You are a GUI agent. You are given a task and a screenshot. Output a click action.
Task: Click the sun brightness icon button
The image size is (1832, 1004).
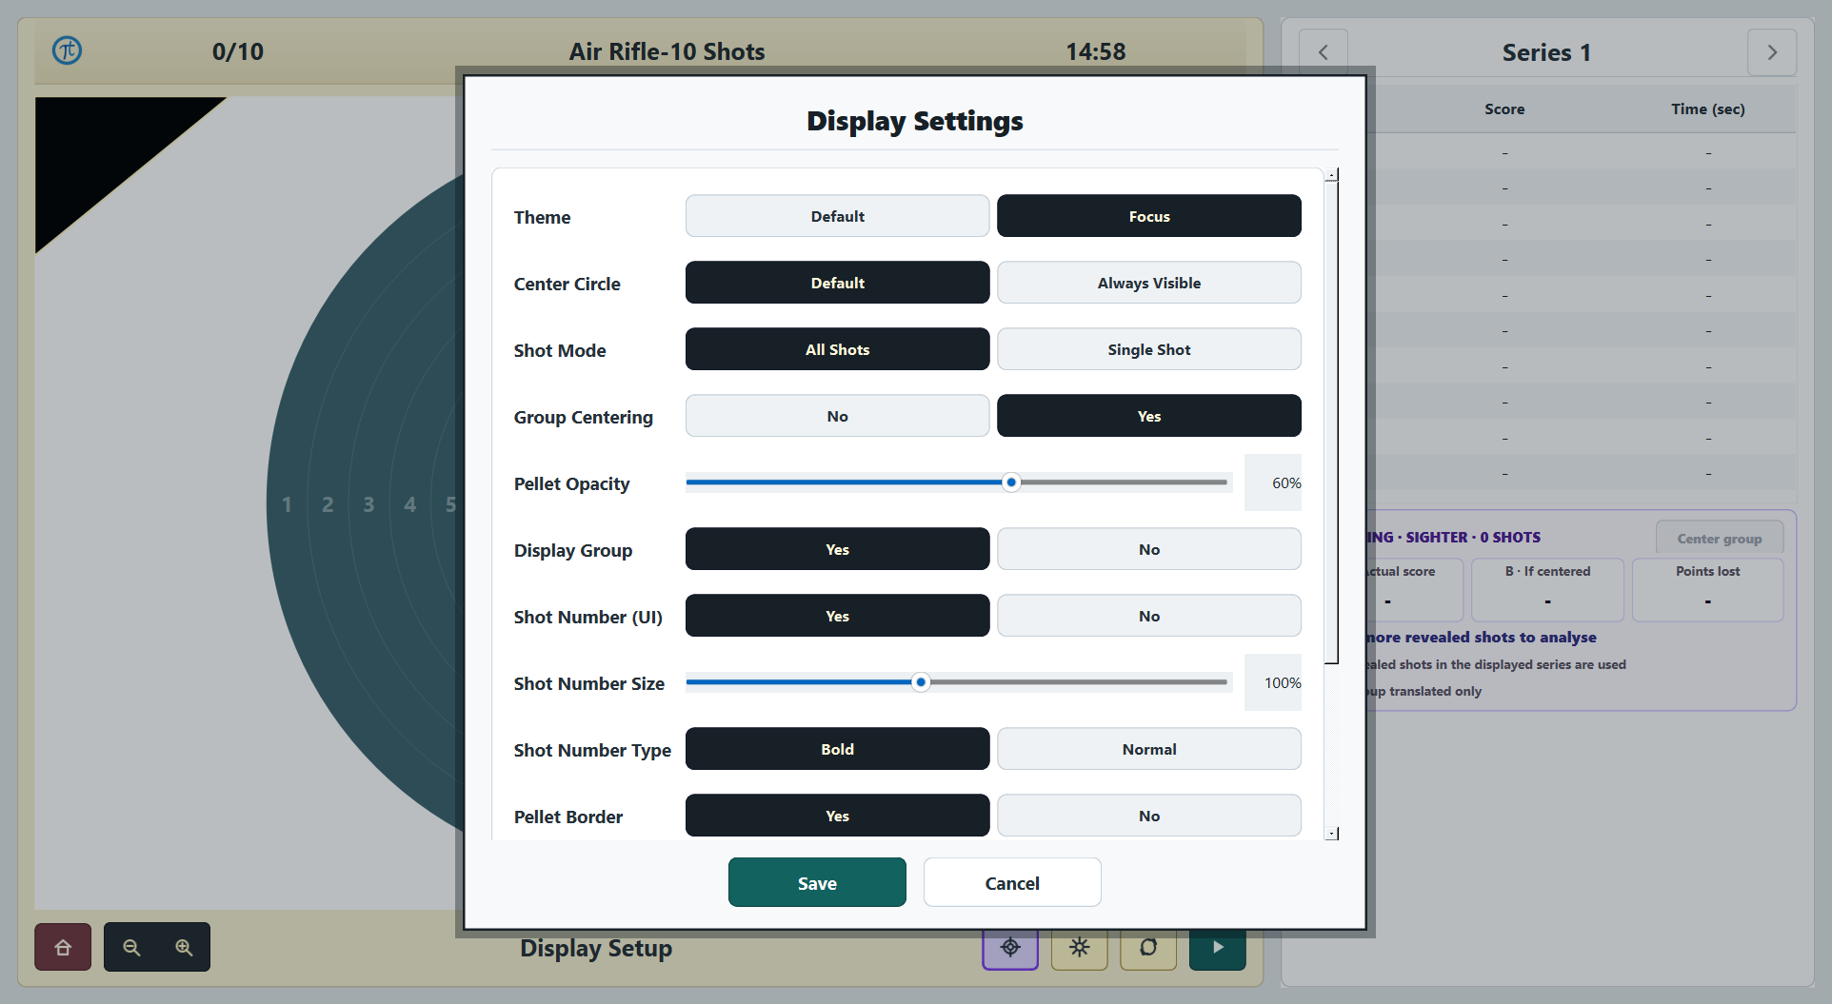coord(1079,947)
